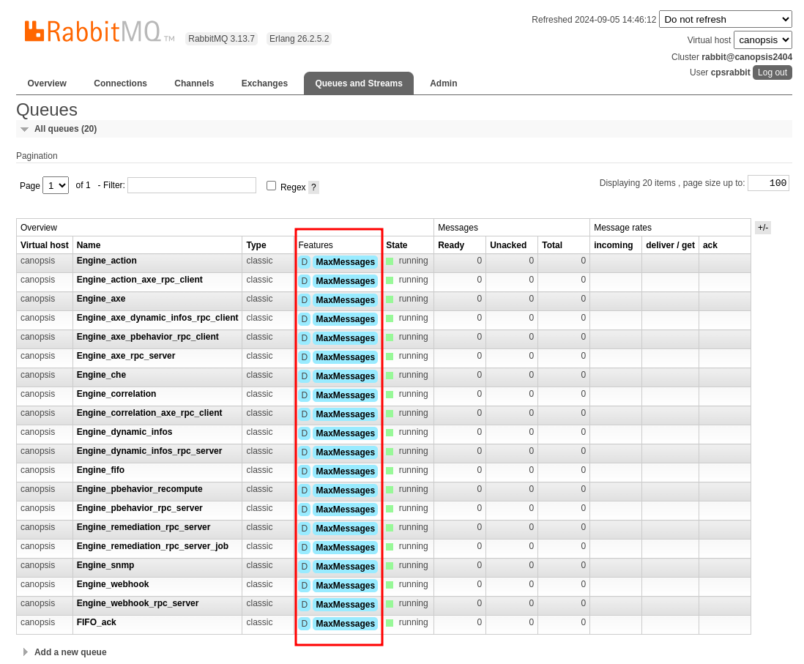The width and height of the screenshot is (804, 664).
Task: Sort by the incoming rate column header
Action: click(614, 245)
